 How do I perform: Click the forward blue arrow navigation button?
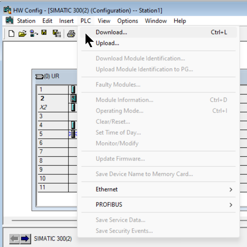pos(25,239)
